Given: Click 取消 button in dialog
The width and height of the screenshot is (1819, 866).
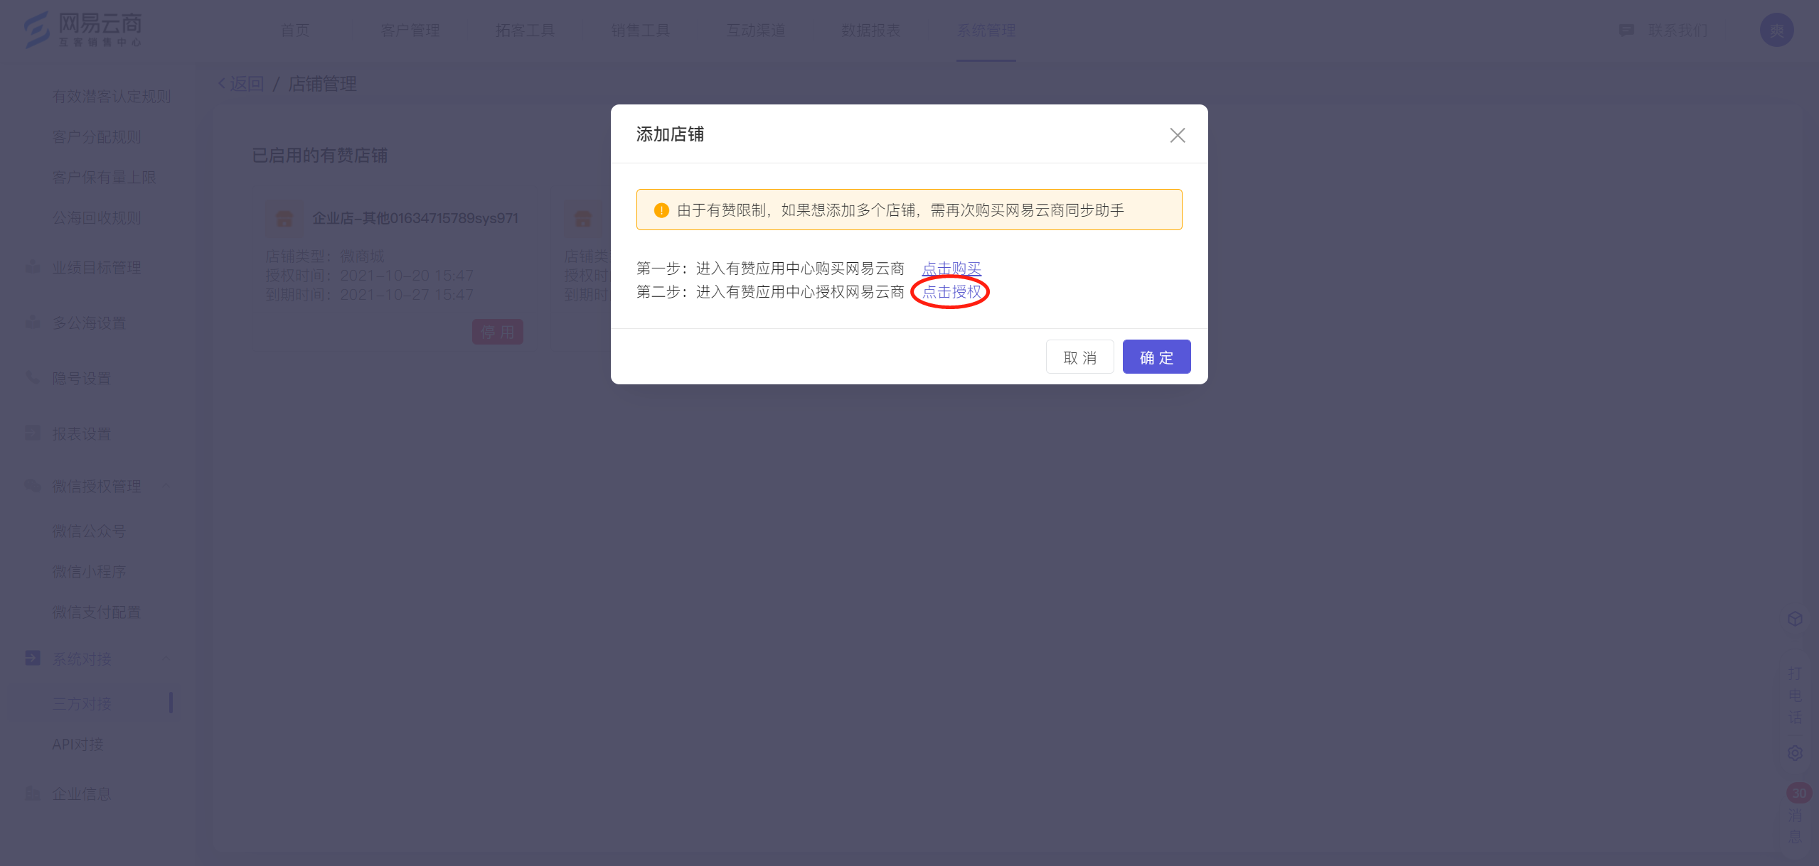Looking at the screenshot, I should coord(1079,356).
